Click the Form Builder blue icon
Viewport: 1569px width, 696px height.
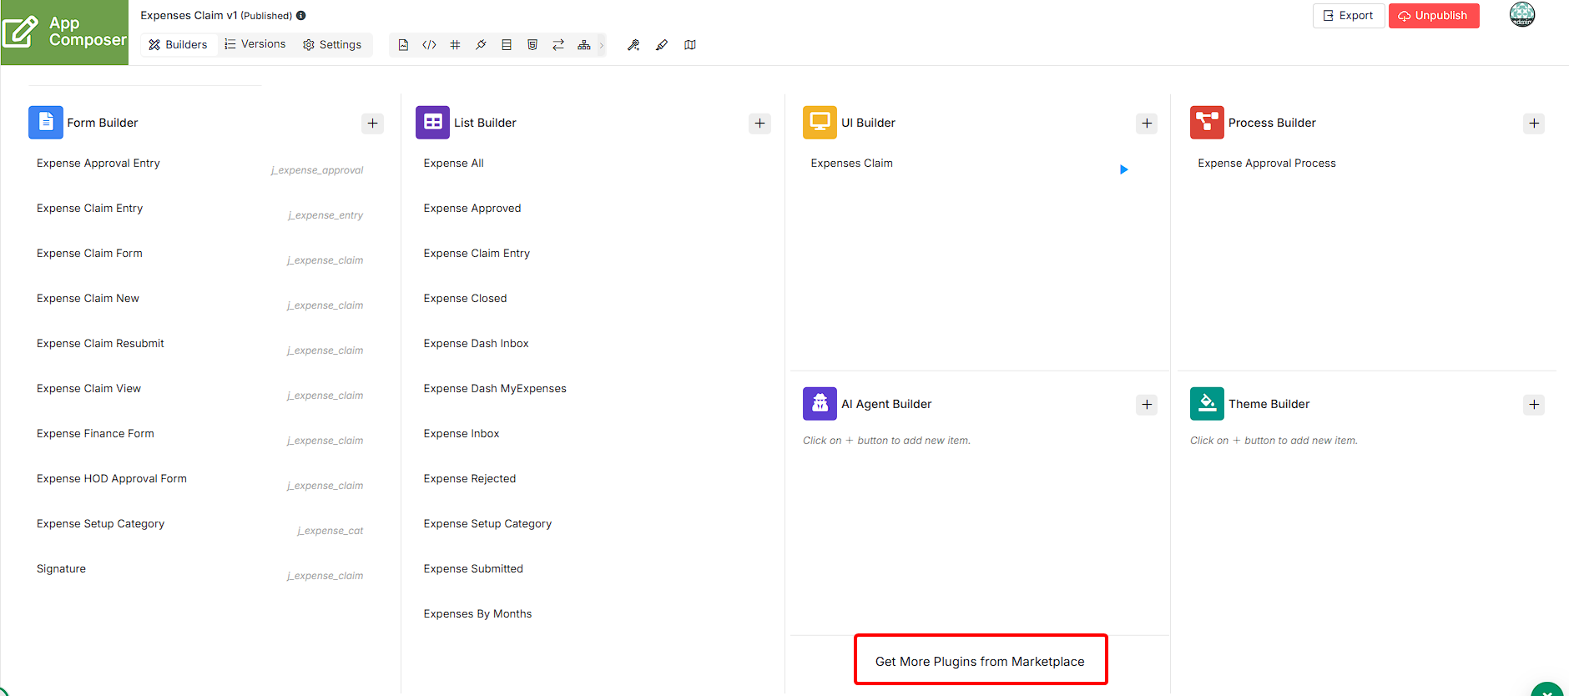pos(46,123)
